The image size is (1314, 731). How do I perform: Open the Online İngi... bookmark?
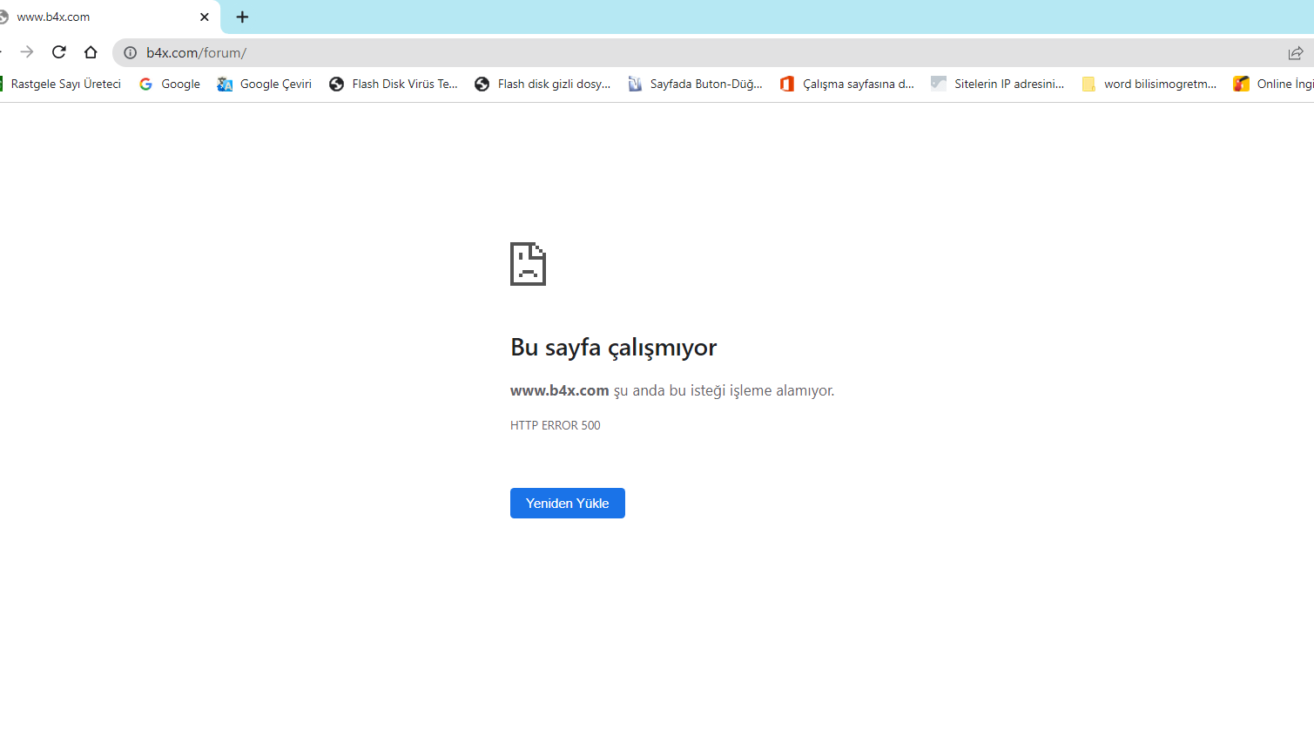[x=1273, y=84]
